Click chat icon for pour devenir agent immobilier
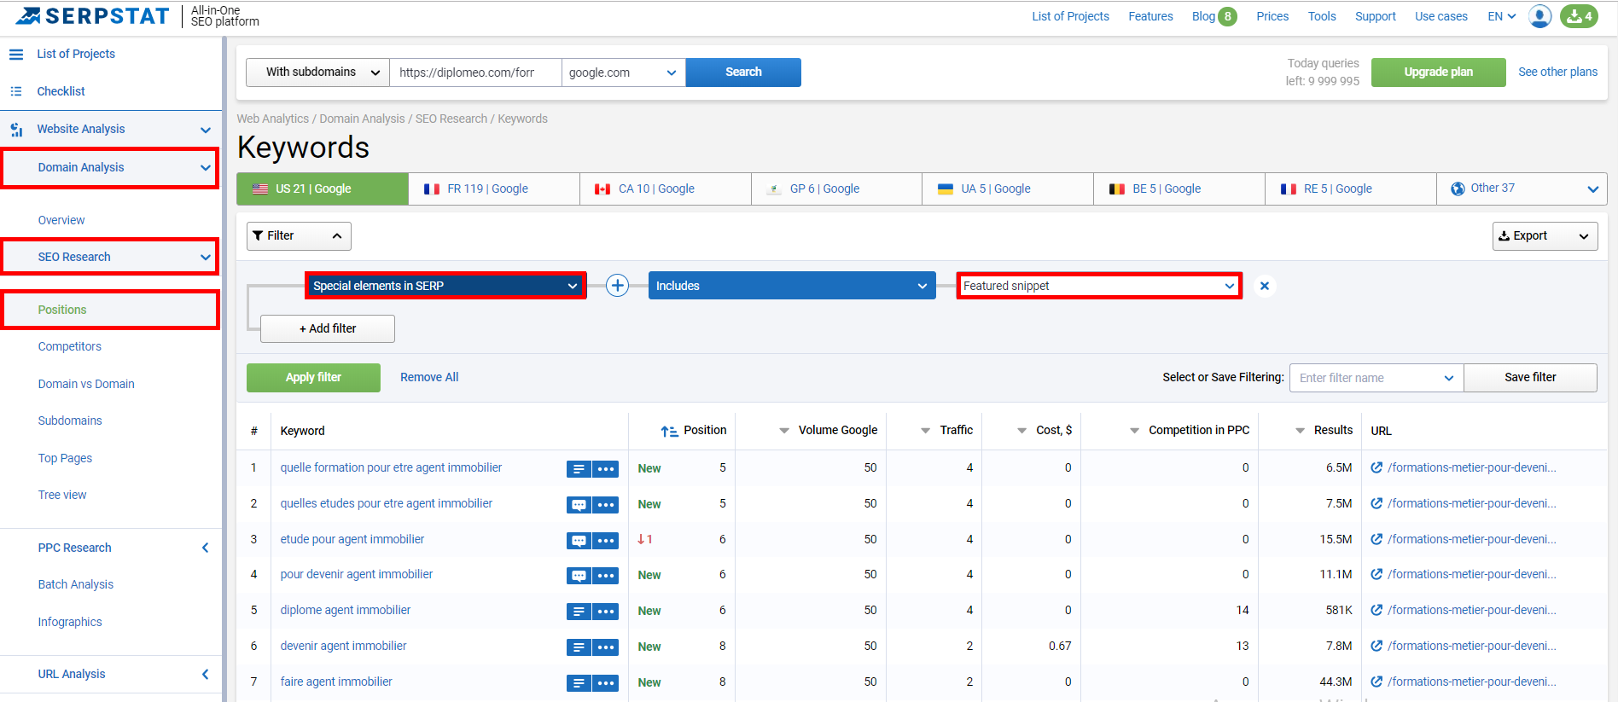 (x=579, y=576)
